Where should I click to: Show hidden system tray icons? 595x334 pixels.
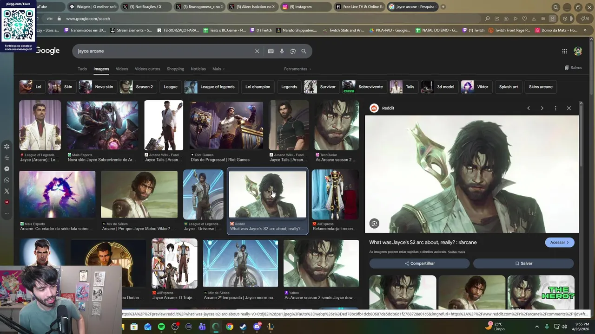coord(537,327)
